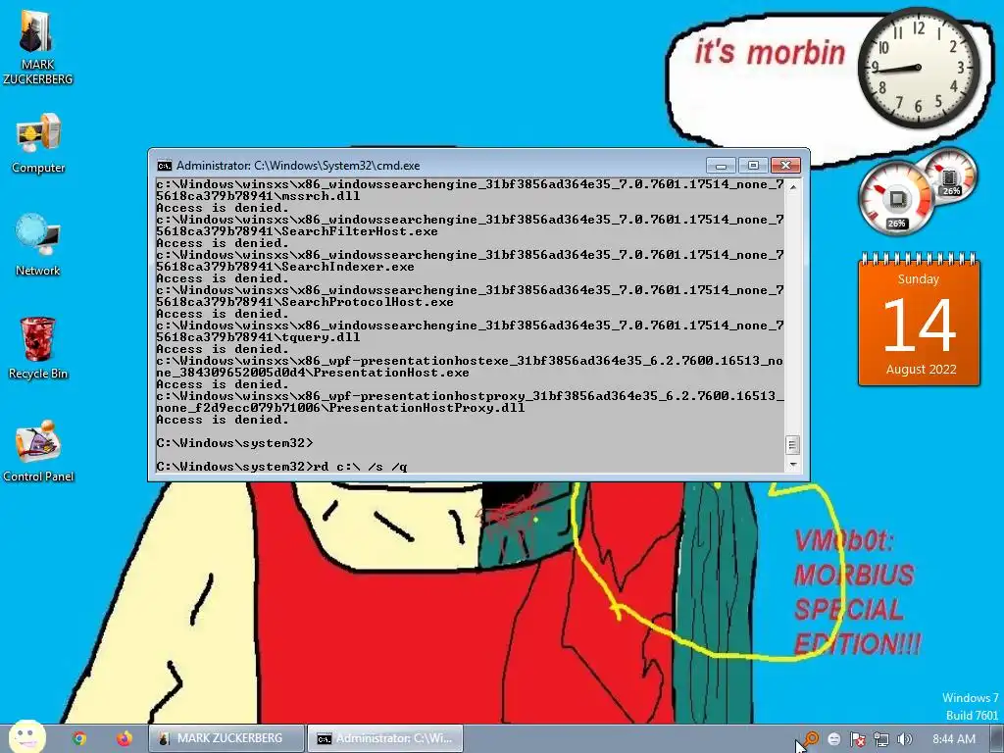Click 'Sunday' on calendar gadget
1004x753 pixels.
coord(918,279)
